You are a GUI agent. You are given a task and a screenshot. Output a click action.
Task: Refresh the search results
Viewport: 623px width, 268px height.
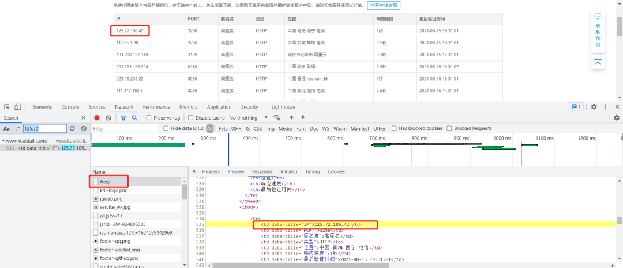point(72,129)
